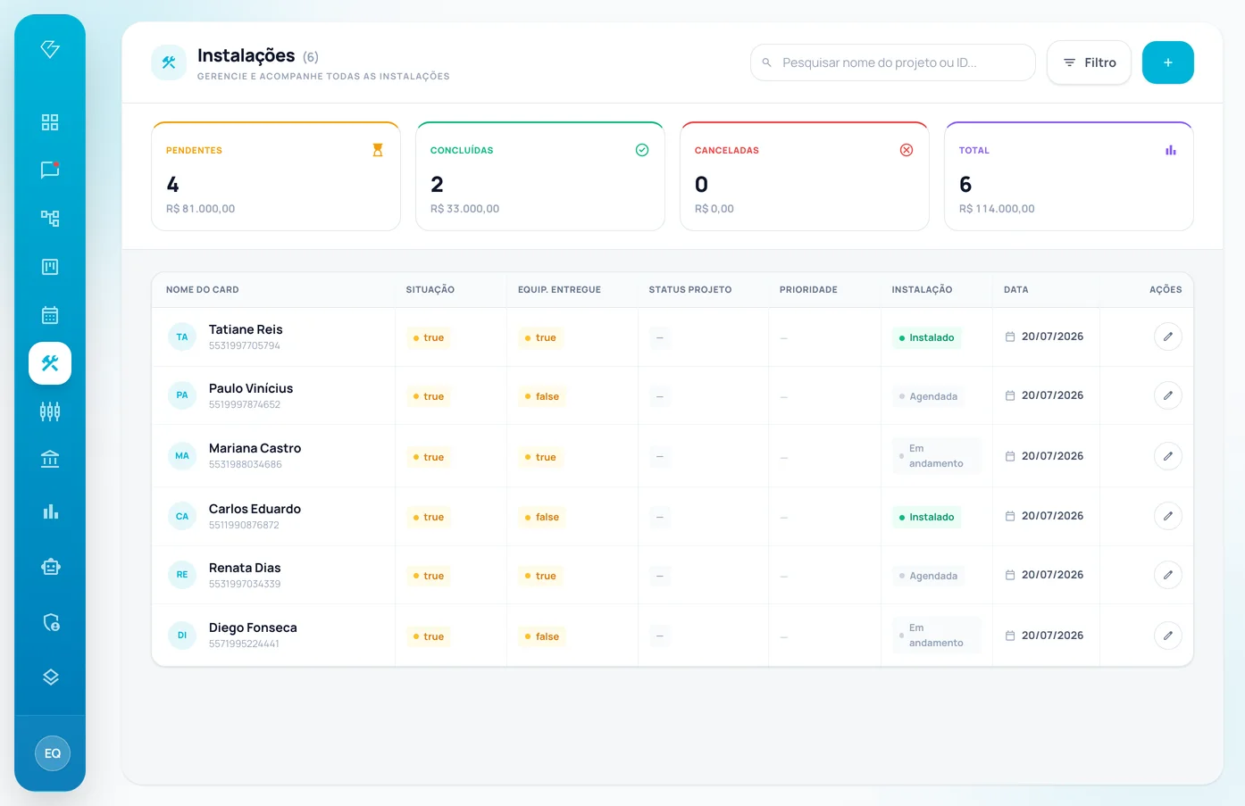1245x806 pixels.
Task: Open the bar chart reports icon in sidebar
Action: coord(50,511)
